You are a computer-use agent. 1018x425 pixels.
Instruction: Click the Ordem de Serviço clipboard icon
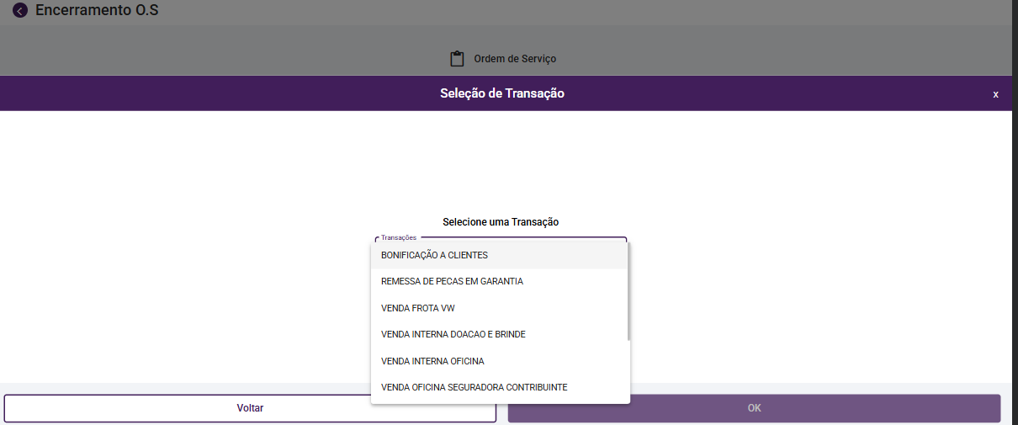tap(457, 59)
